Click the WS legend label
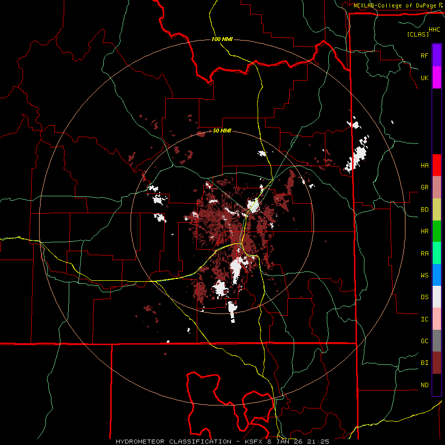Image resolution: width=445 pixels, height=445 pixels. pyautogui.click(x=424, y=275)
